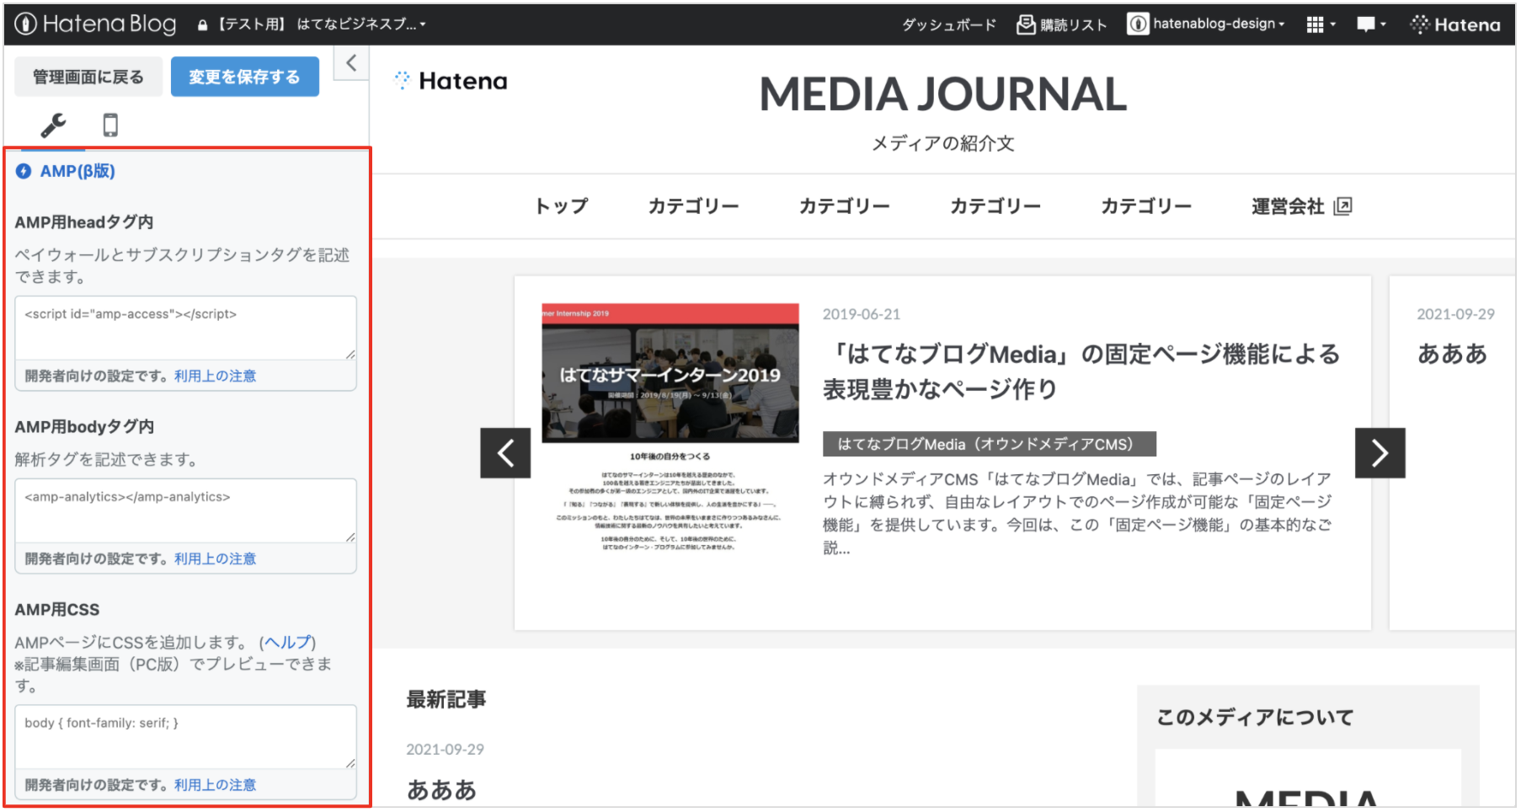Click the 変更を保存する button

coord(244,77)
